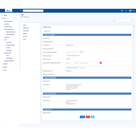This screenshot has height=136, width=136.
Task: Click the top bar search magnifier icon
Action: click(42, 11)
